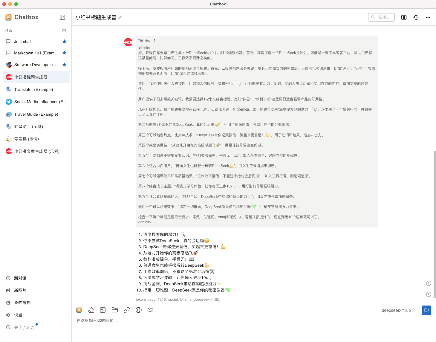
Task: Click the chat area vertical scrollbar
Action: 435,224
